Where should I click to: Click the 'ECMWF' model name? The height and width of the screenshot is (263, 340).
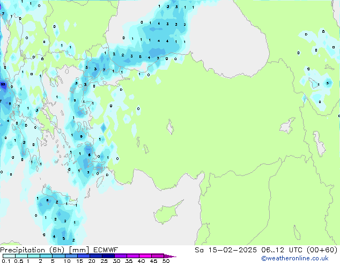click(x=106, y=250)
